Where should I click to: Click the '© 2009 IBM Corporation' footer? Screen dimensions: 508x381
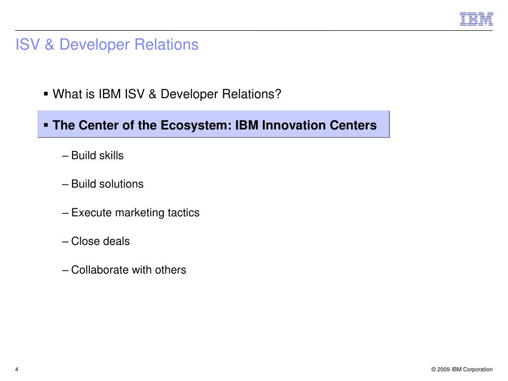pos(462,369)
